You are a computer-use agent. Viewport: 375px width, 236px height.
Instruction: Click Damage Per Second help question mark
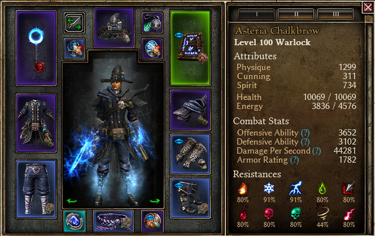tap(316, 151)
